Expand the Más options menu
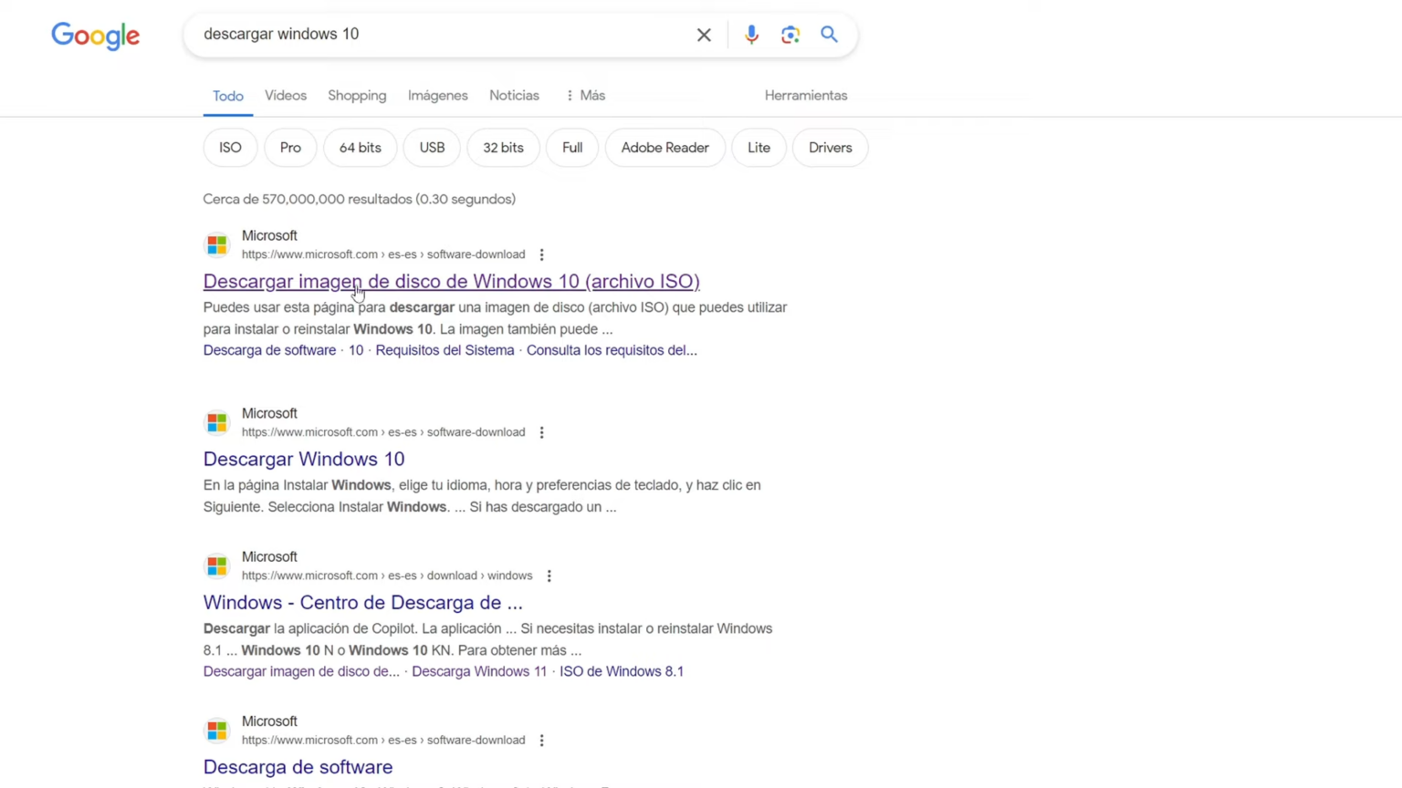Screen dimensions: 1402x788 pos(587,95)
